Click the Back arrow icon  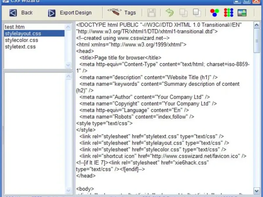point(13,13)
